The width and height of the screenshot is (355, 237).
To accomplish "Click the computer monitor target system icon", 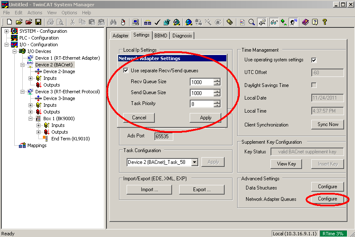I will (x=135, y=22).
